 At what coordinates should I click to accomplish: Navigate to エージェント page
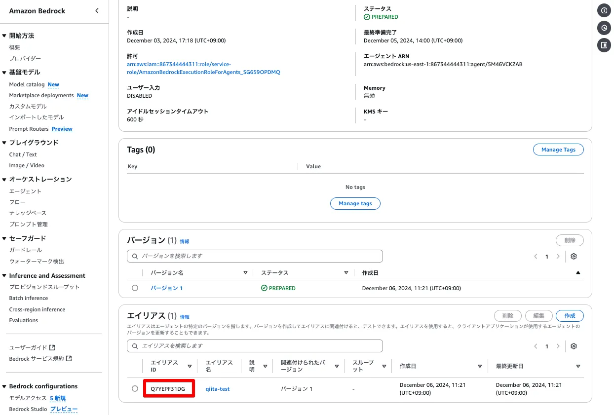[x=25, y=191]
